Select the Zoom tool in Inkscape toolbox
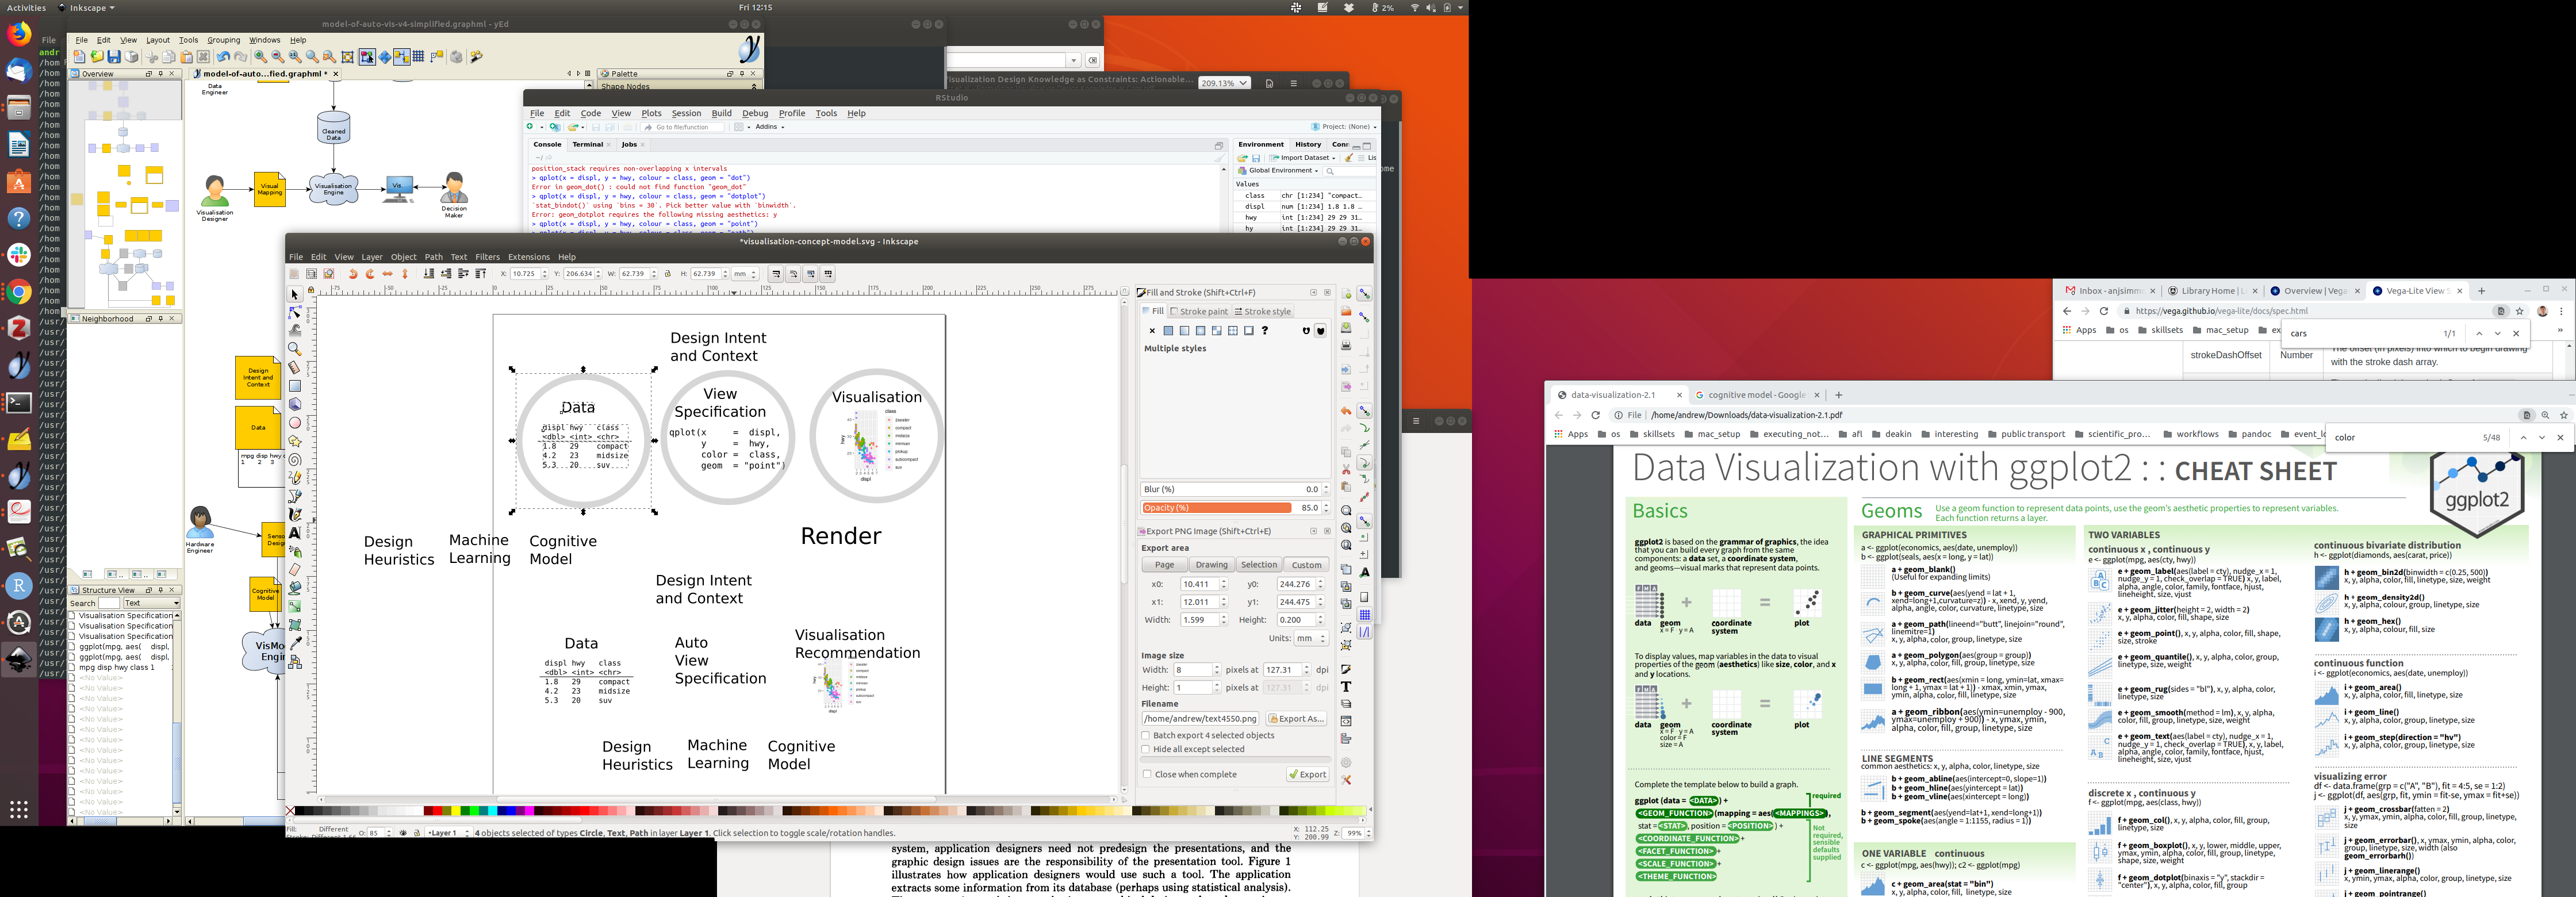Screen dimensions: 2576x897 (295, 349)
